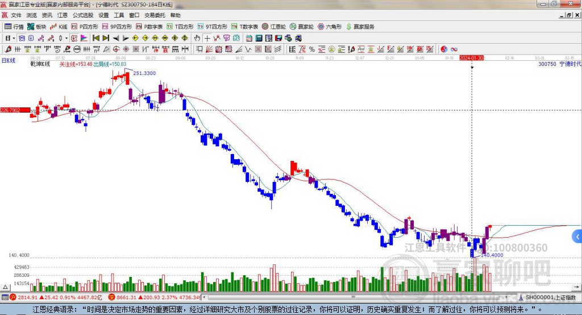This screenshot has height=315, width=582.
Task: Click the 251.3300 high price label
Action: pyautogui.click(x=144, y=73)
